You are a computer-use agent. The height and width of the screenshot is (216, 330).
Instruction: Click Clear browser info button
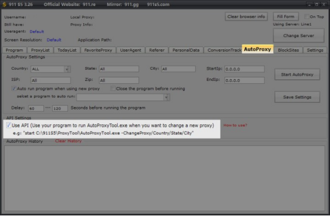click(246, 17)
